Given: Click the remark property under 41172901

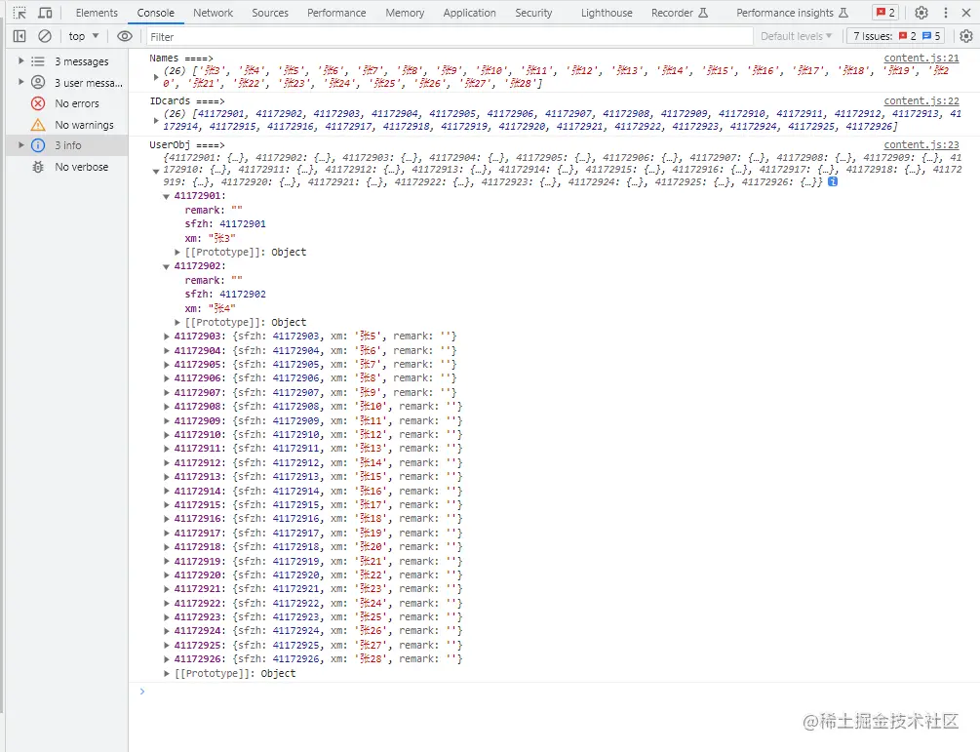Looking at the screenshot, I should coord(214,210).
